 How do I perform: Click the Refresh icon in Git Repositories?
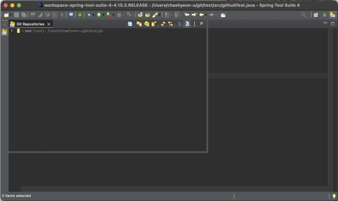(163, 24)
